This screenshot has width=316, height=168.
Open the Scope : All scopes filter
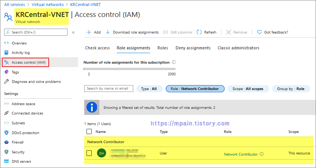tap(248, 89)
